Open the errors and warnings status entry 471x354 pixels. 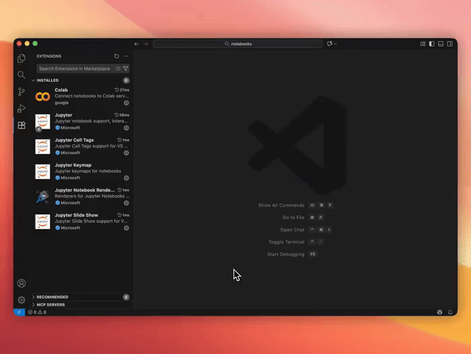[x=37, y=312]
